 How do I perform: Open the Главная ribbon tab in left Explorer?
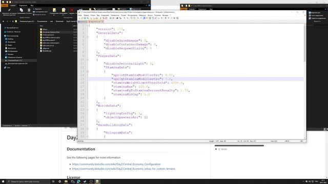[12, 6]
